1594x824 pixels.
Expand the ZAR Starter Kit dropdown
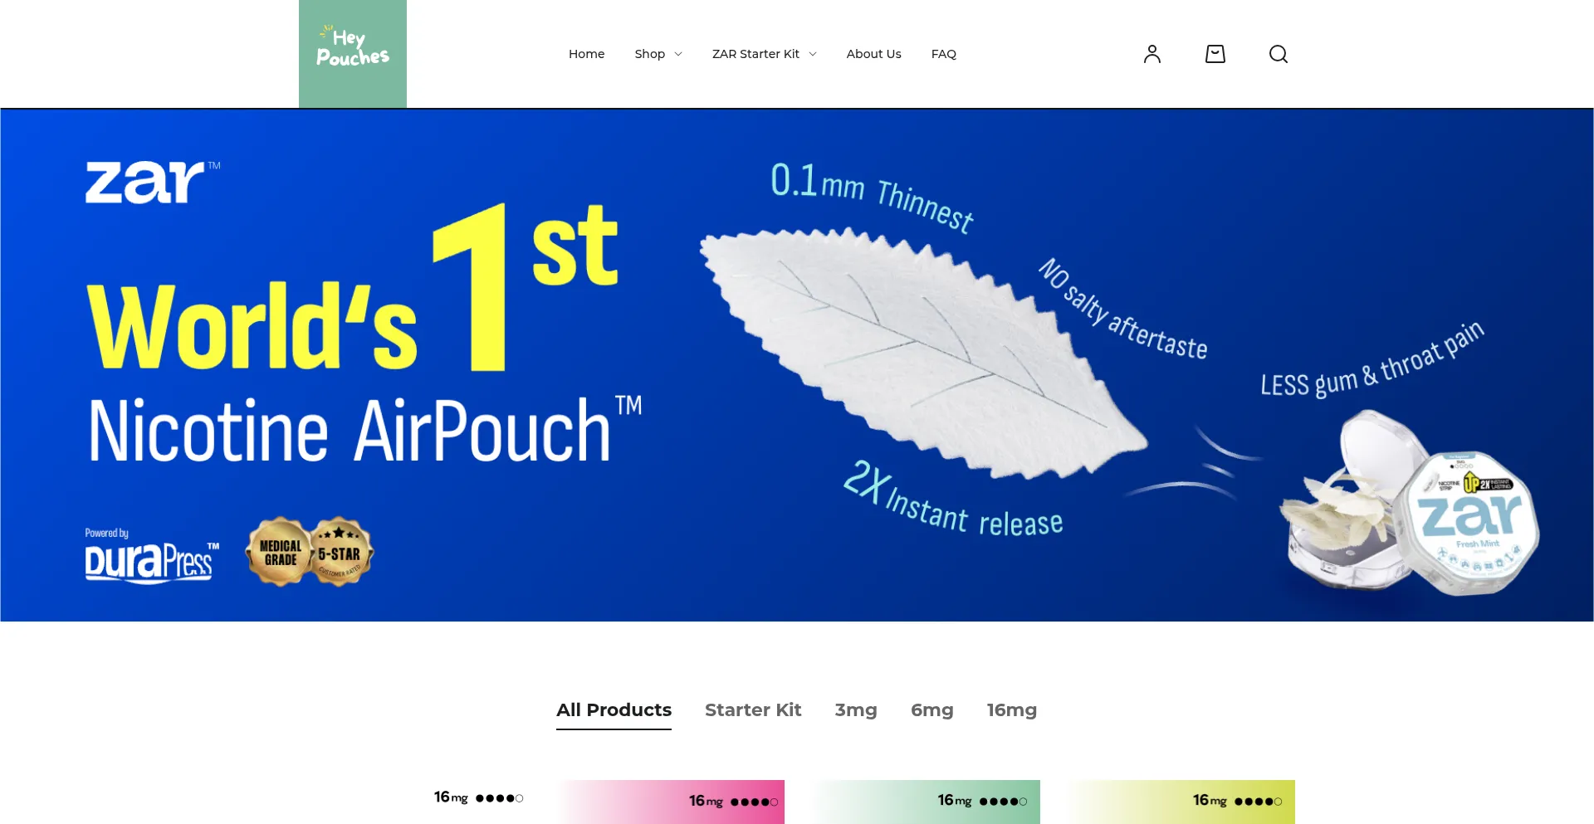point(764,54)
